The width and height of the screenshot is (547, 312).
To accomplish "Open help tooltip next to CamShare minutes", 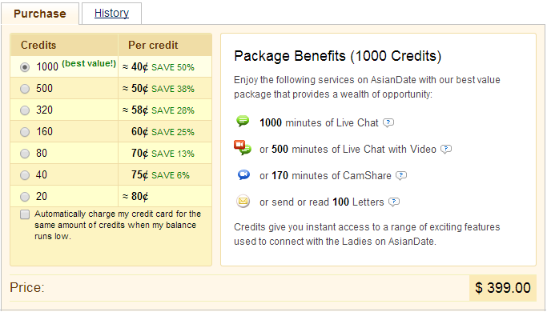I will pyautogui.click(x=401, y=176).
